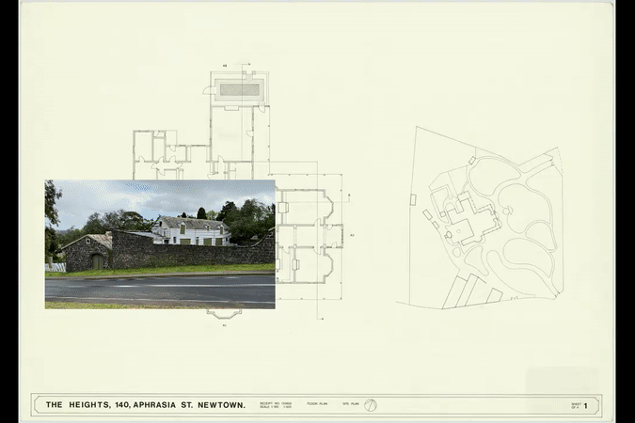The height and width of the screenshot is (423, 635).
Task: Click the sheet number "1"
Action: (585, 405)
